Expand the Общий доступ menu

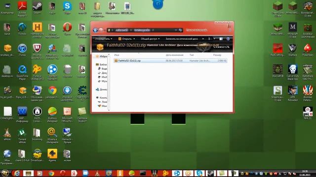click(x=150, y=39)
